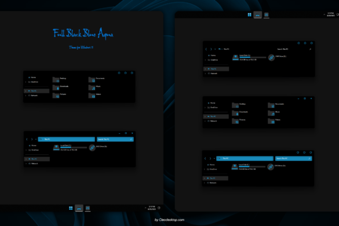
Task: Select This PC in left preview folders window sidebar
Action: pos(37,91)
